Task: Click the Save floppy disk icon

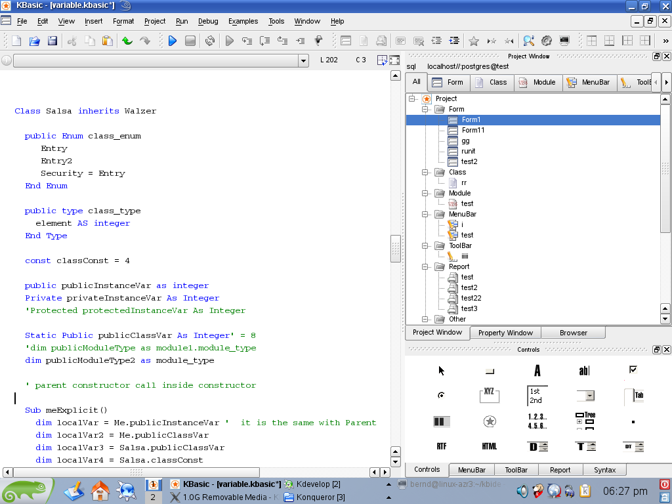Action: pyautogui.click(x=52, y=41)
